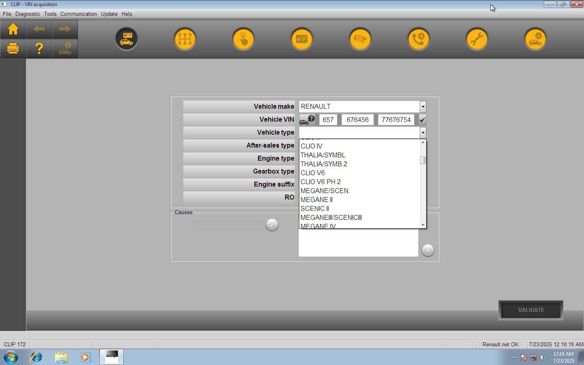Click the tray network error icon
The height and width of the screenshot is (365, 584).
coord(533,357)
